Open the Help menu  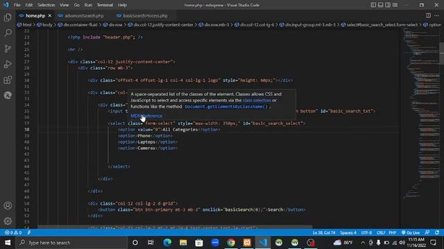(x=122, y=5)
